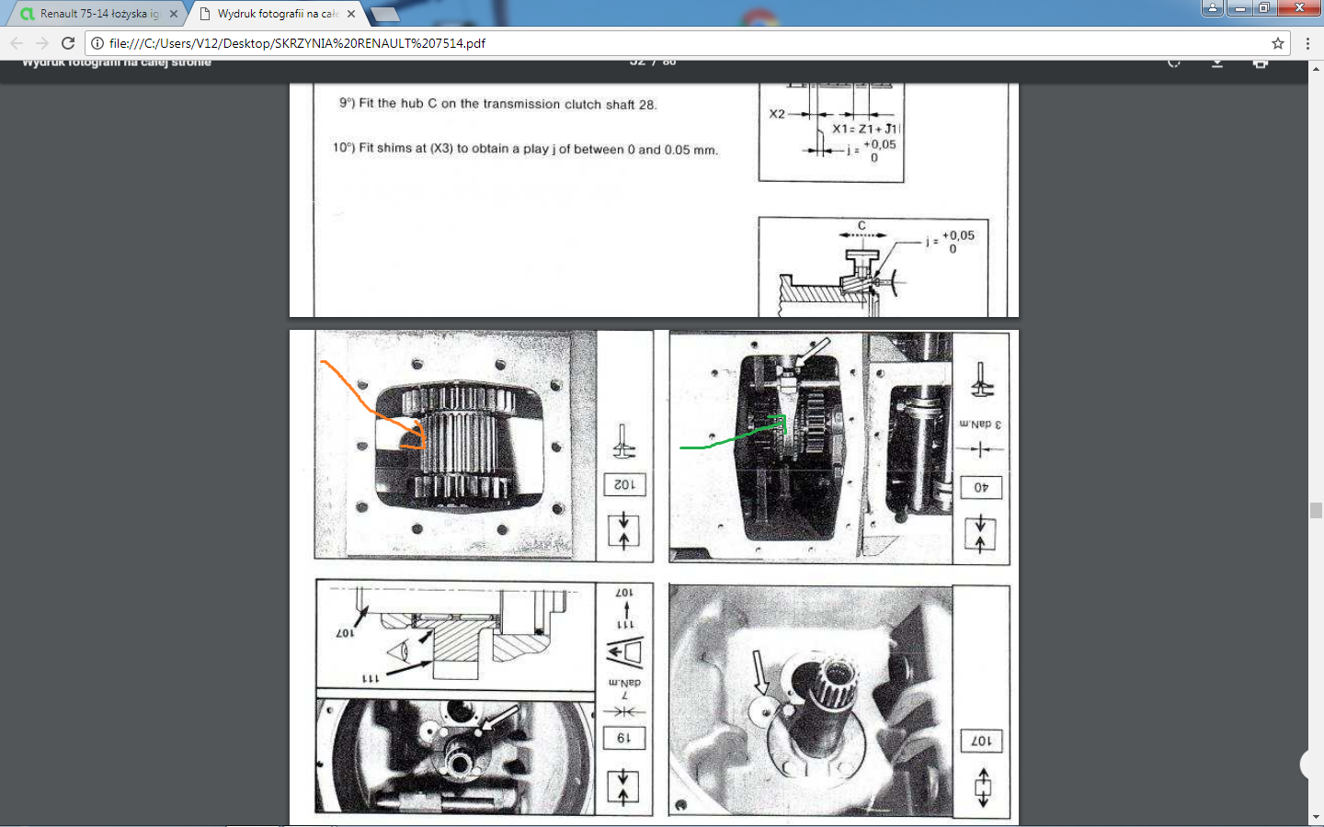Open a new browser tab
The width and height of the screenshot is (1324, 827).
384,14
